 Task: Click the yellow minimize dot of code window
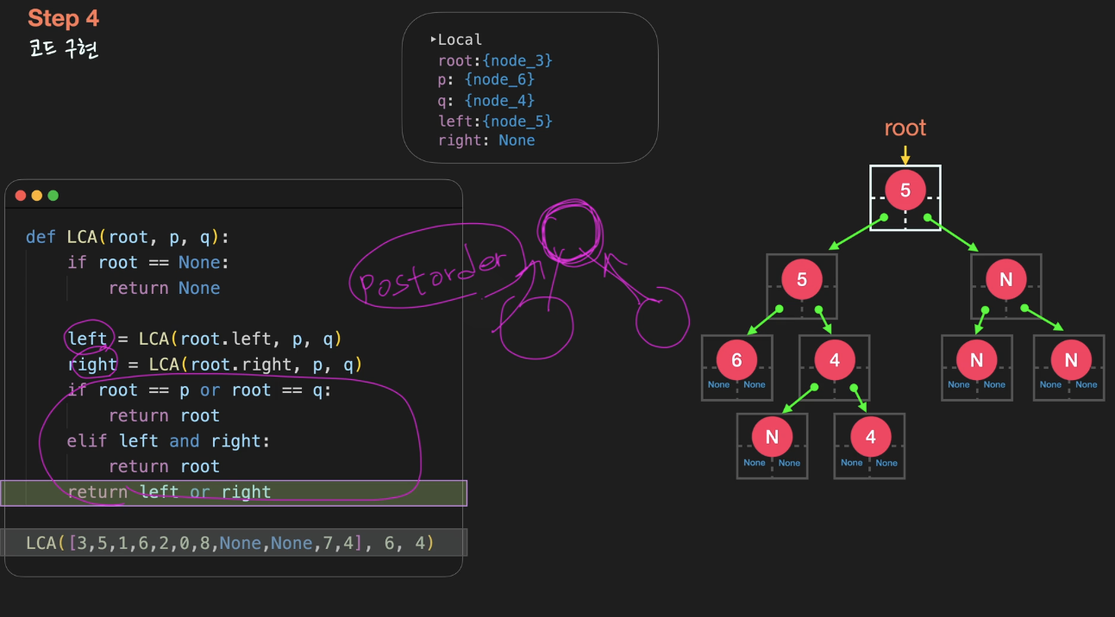tap(37, 196)
